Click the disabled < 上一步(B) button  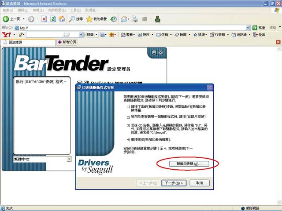[148, 183]
